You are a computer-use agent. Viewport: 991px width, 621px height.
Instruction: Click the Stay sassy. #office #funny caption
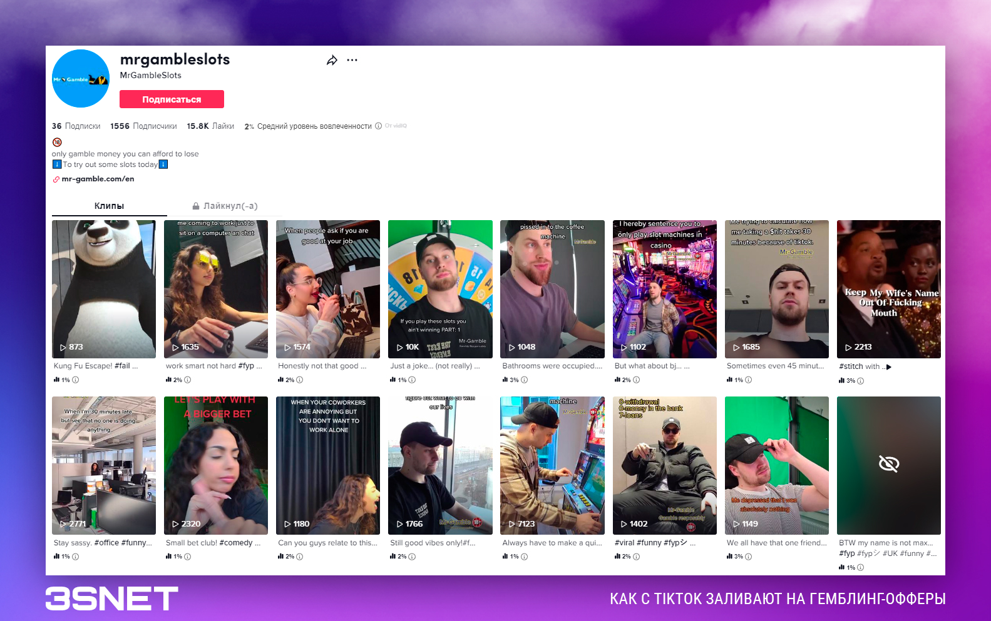(x=103, y=543)
